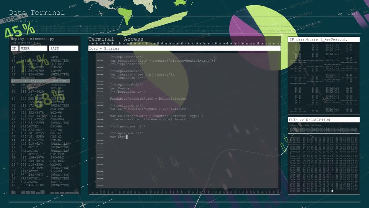Click the Terminal - Access panel title
This screenshot has width=369, height=208.
[x=116, y=39]
